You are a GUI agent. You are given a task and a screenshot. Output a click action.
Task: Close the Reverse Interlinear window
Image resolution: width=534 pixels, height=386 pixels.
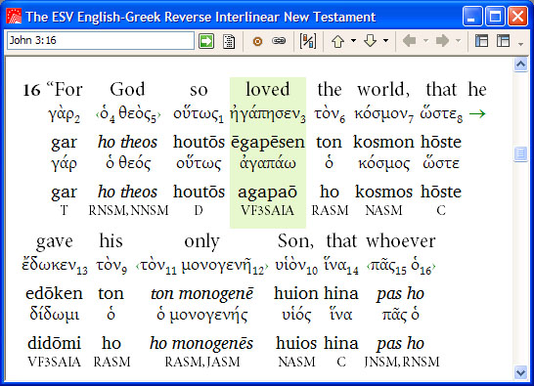pos(517,16)
